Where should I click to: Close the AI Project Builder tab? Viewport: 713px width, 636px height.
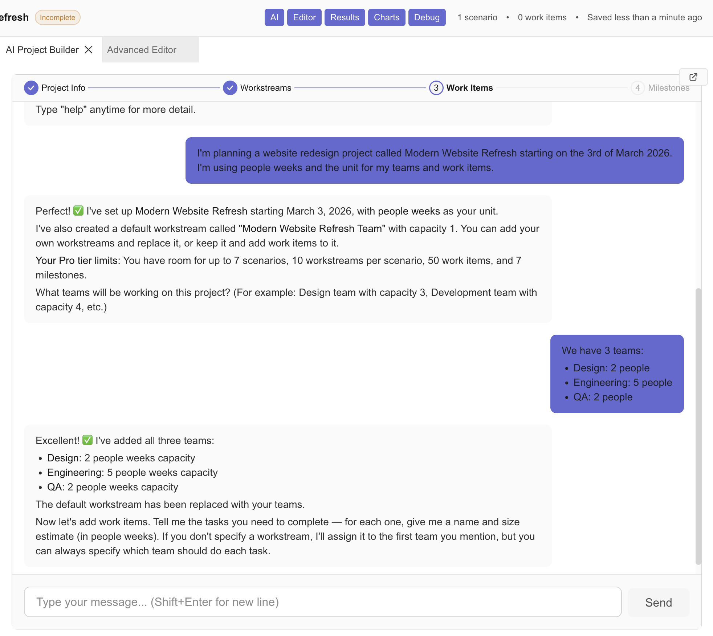88,50
